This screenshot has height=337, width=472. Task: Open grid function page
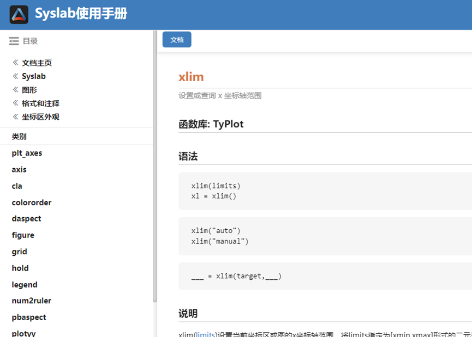pyautogui.click(x=19, y=252)
